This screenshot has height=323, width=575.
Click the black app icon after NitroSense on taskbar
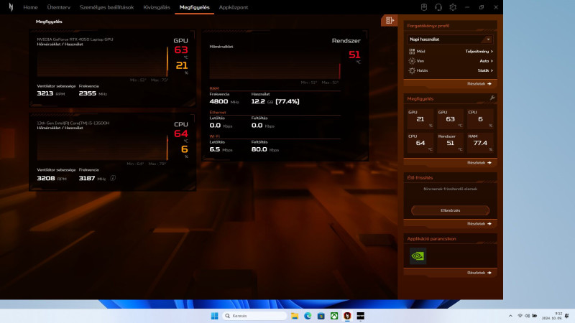[361, 316]
